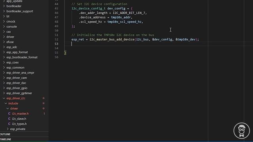
Task: Open the i2c_slave.h file
Action: coord(19,119)
